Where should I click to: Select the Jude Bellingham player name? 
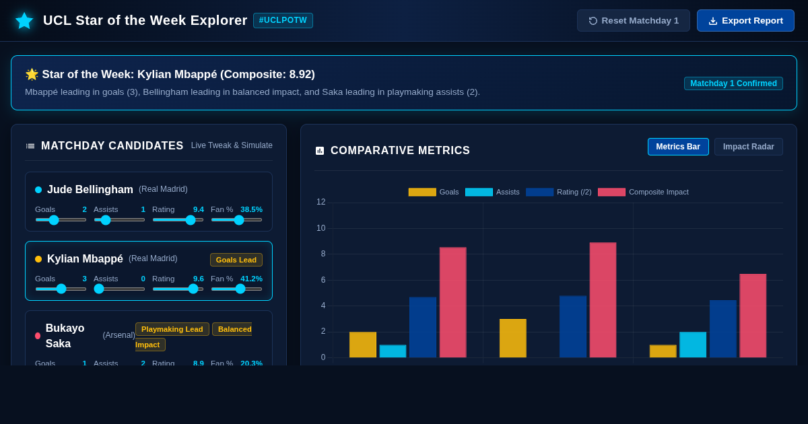pos(90,190)
